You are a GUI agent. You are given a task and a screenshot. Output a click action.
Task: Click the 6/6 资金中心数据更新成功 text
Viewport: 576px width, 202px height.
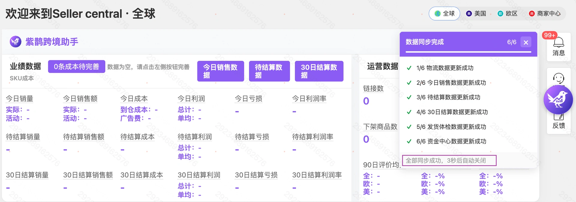tap(451, 141)
